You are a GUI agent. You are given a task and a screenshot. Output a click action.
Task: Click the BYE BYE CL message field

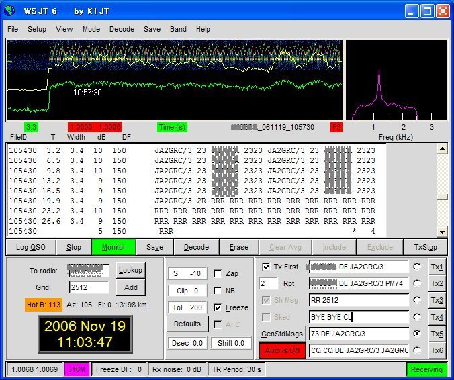pyautogui.click(x=359, y=317)
